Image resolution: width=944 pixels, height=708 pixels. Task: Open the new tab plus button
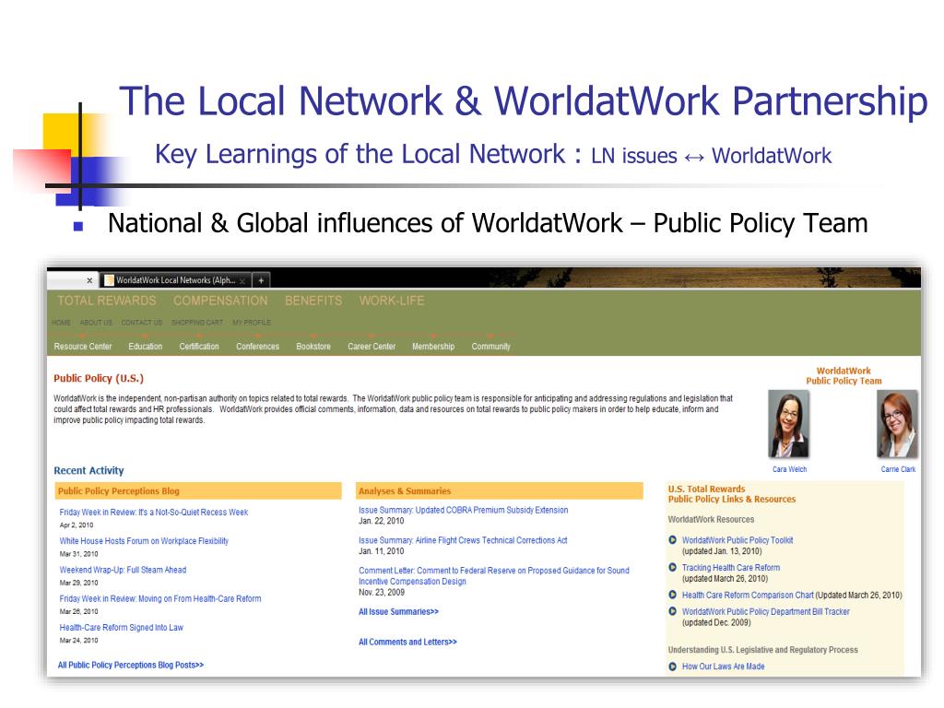point(261,280)
